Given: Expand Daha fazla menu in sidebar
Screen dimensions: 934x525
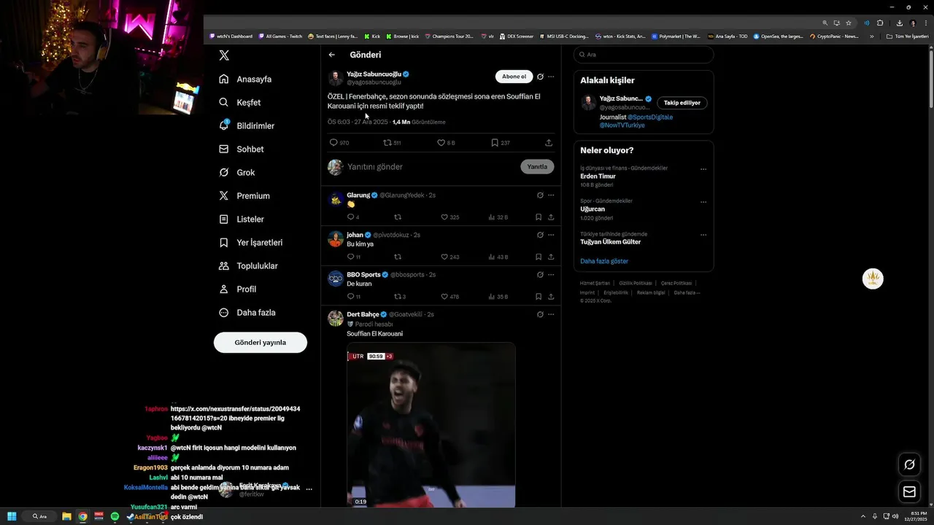Looking at the screenshot, I should (x=247, y=312).
